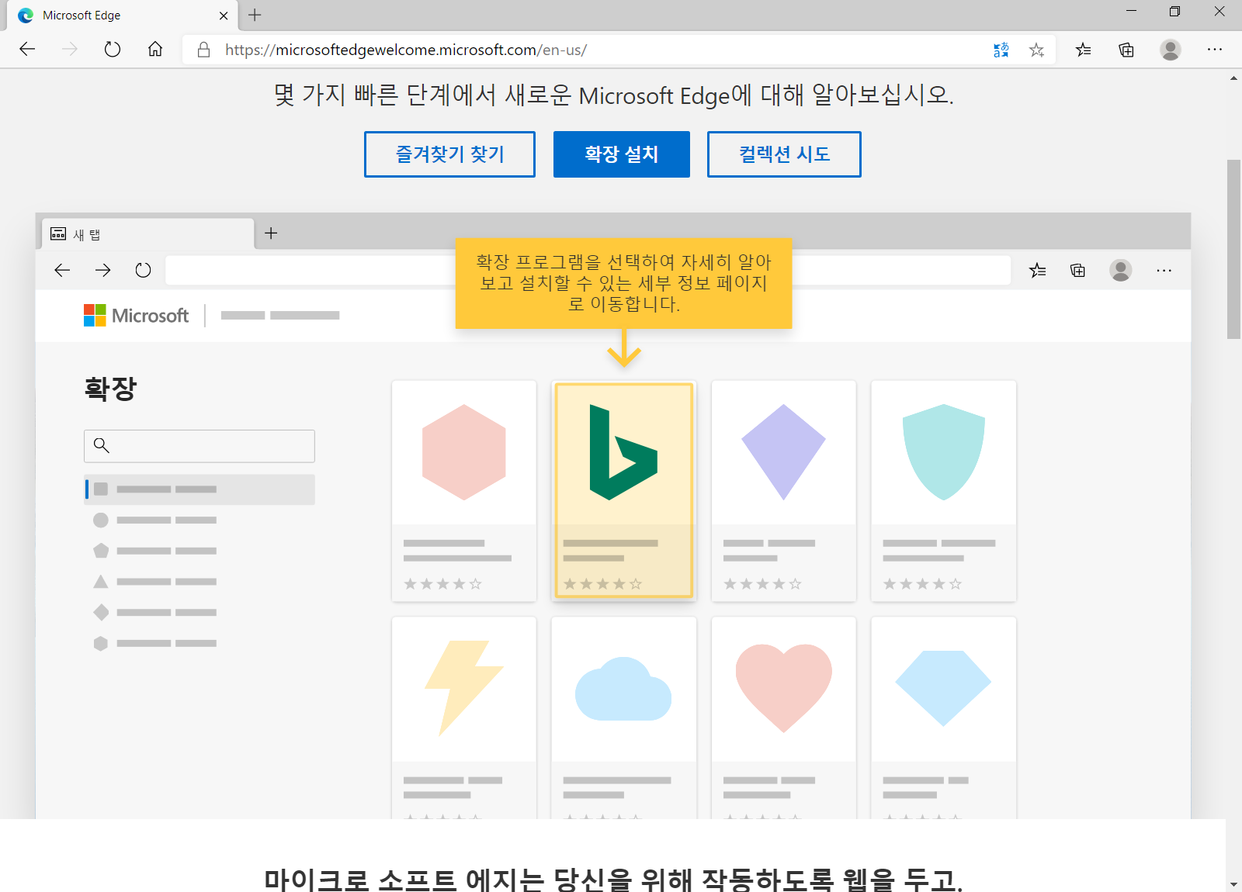Click the extensions search field
The image size is (1242, 892).
(199, 446)
